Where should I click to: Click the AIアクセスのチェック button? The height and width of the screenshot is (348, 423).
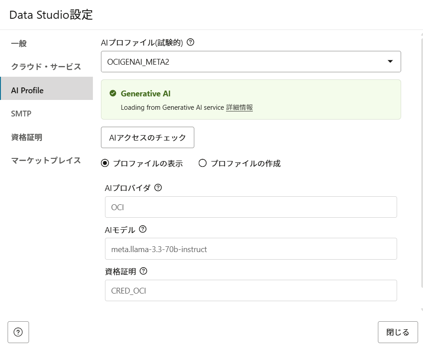point(147,137)
